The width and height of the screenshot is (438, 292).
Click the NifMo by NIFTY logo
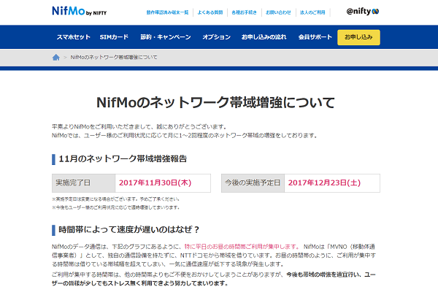click(x=80, y=11)
